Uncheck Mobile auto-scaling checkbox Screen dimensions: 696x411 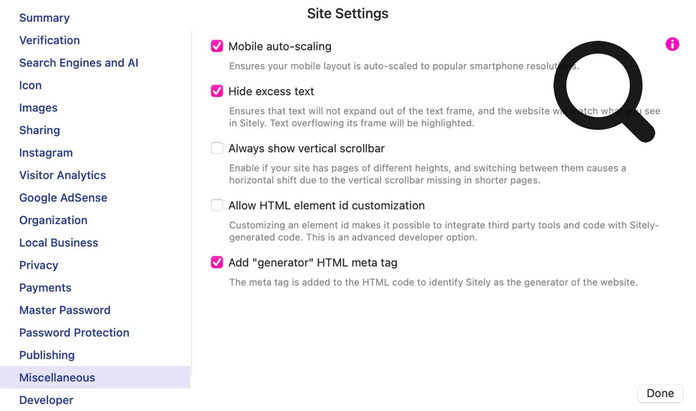click(217, 46)
